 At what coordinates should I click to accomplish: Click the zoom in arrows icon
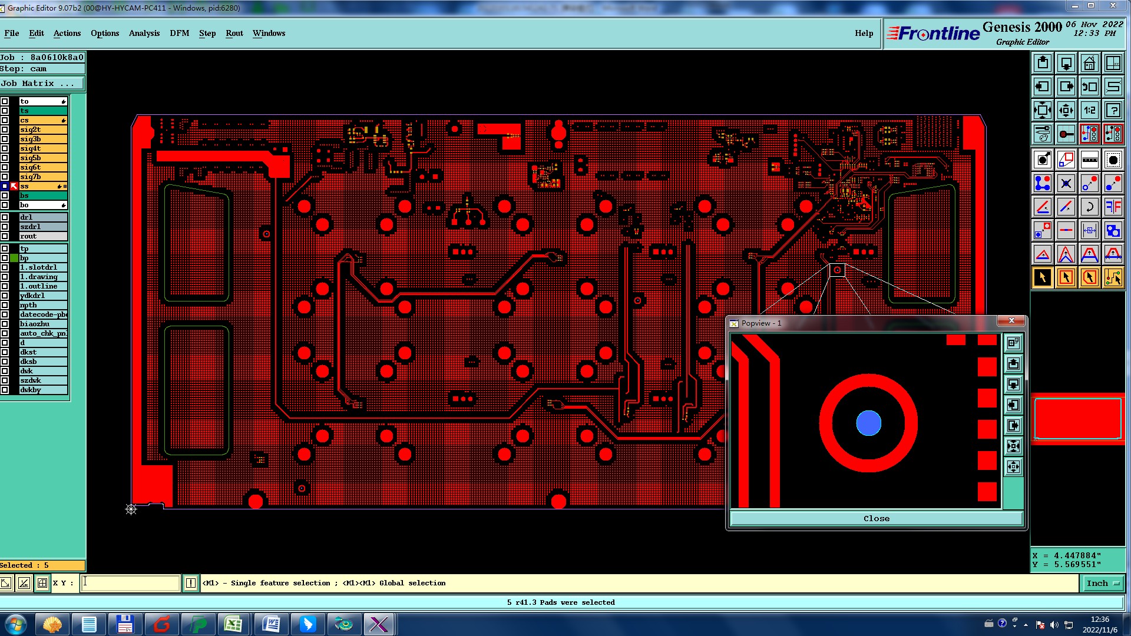(1043, 110)
